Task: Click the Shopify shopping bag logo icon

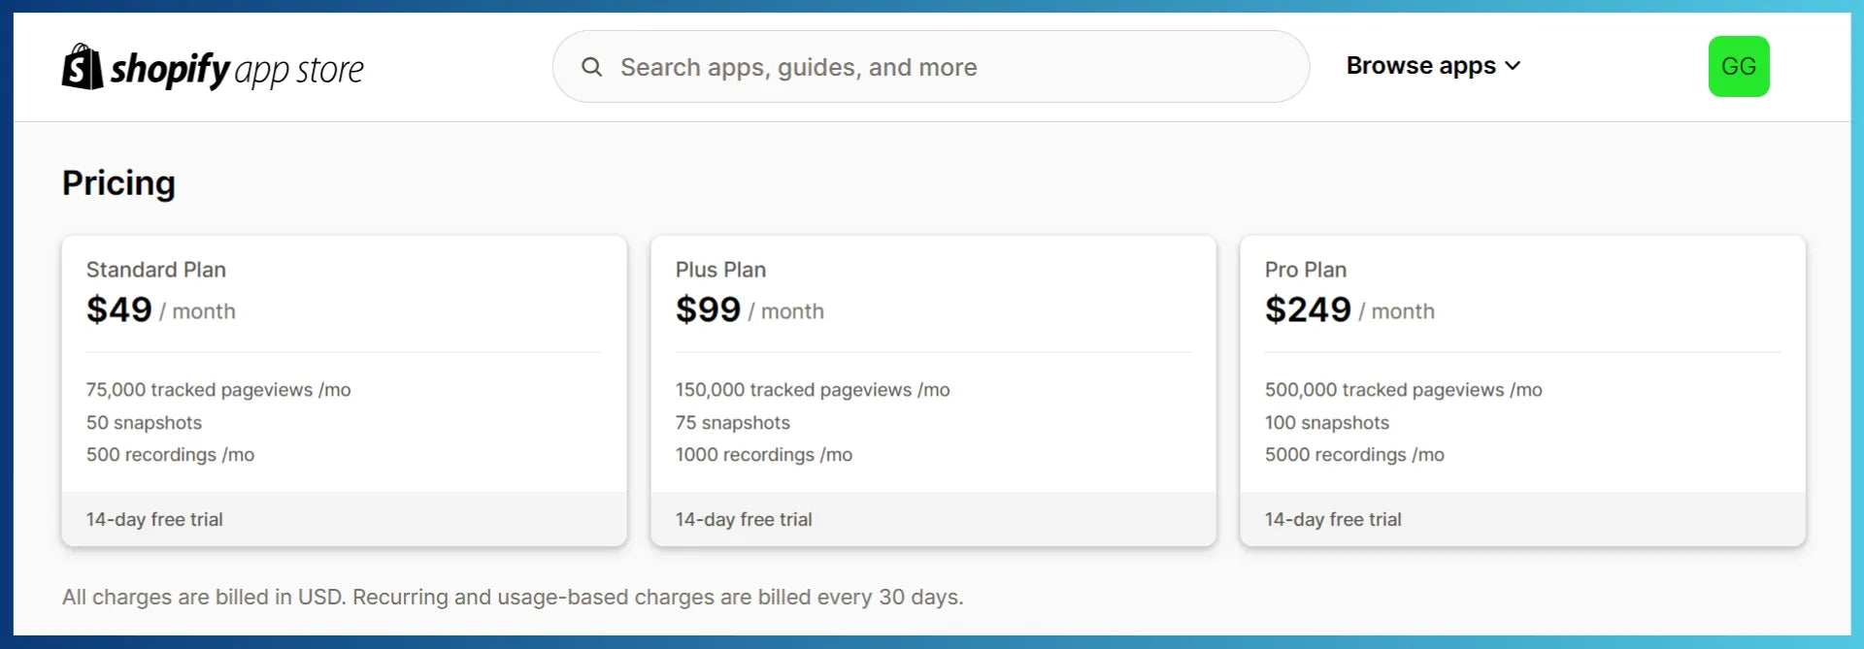Action: 83,67
